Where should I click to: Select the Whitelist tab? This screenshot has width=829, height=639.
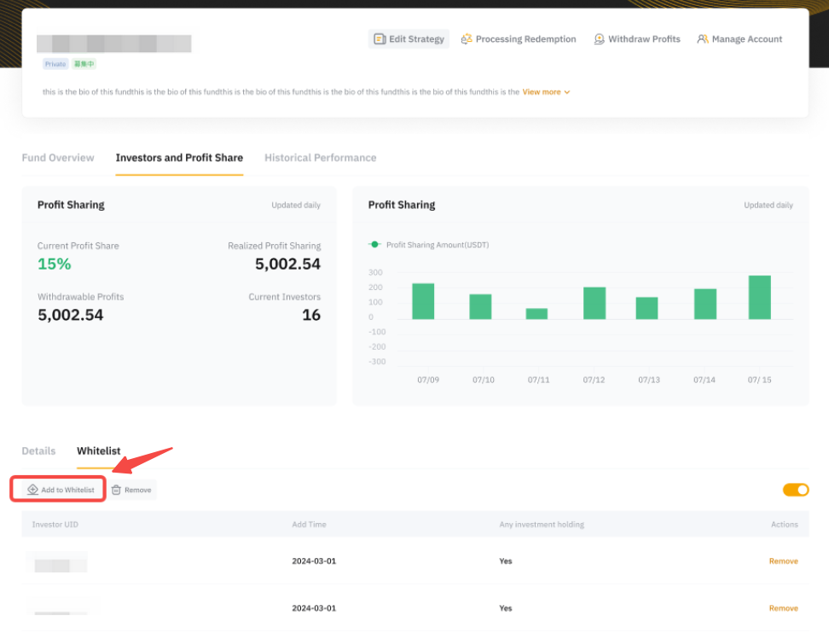click(x=98, y=450)
